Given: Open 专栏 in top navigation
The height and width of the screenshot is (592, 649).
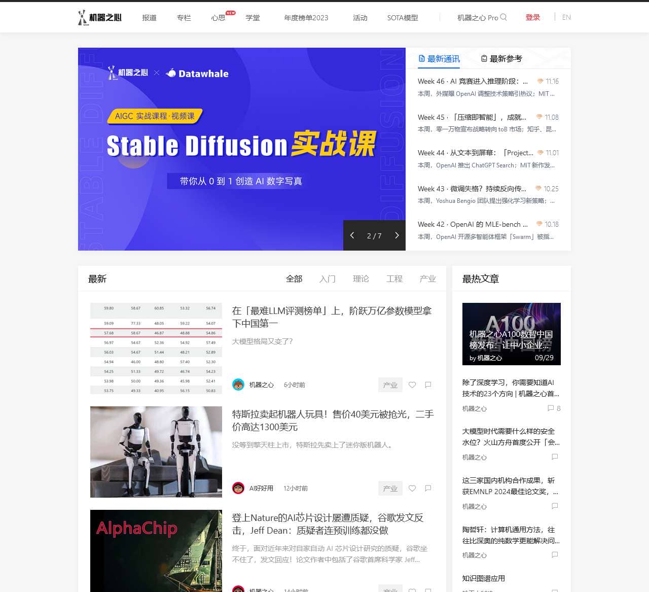Looking at the screenshot, I should pos(184,18).
